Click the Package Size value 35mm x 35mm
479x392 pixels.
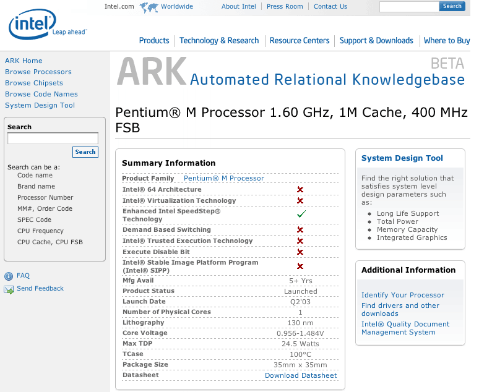coord(300,365)
